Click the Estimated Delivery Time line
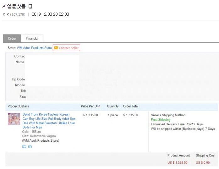219x169 pixels. [177, 124]
